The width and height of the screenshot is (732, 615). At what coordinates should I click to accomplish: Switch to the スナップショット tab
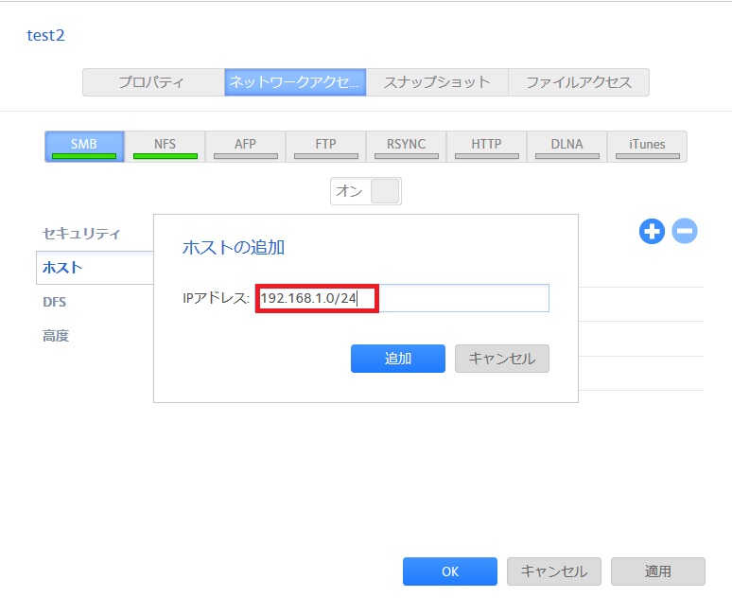[x=437, y=82]
